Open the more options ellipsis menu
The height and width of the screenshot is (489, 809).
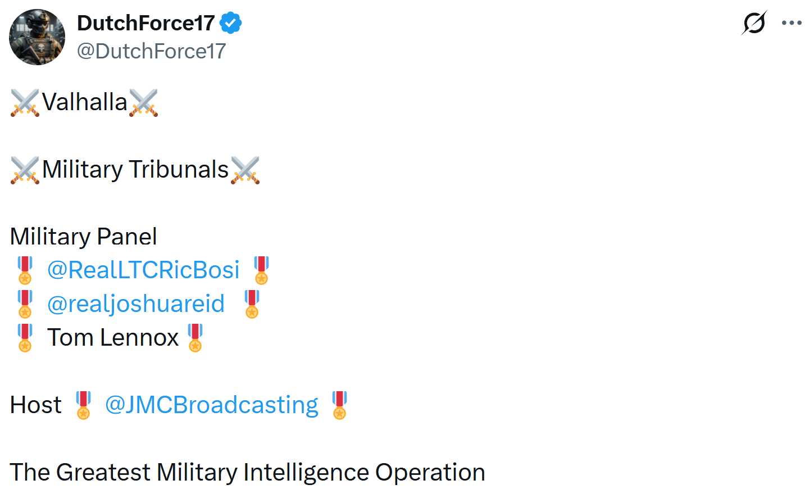pyautogui.click(x=792, y=23)
